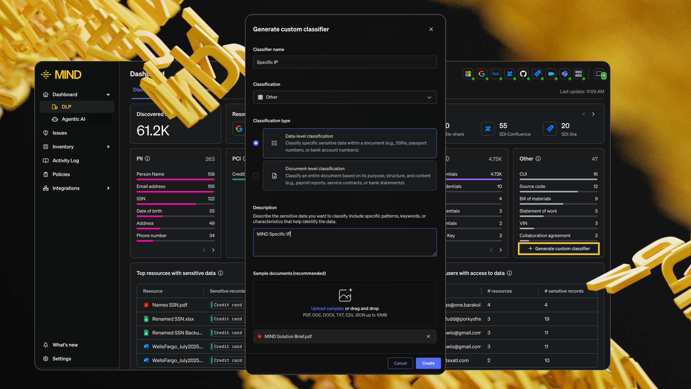
Task: Focus the Description text area
Action: point(345,242)
